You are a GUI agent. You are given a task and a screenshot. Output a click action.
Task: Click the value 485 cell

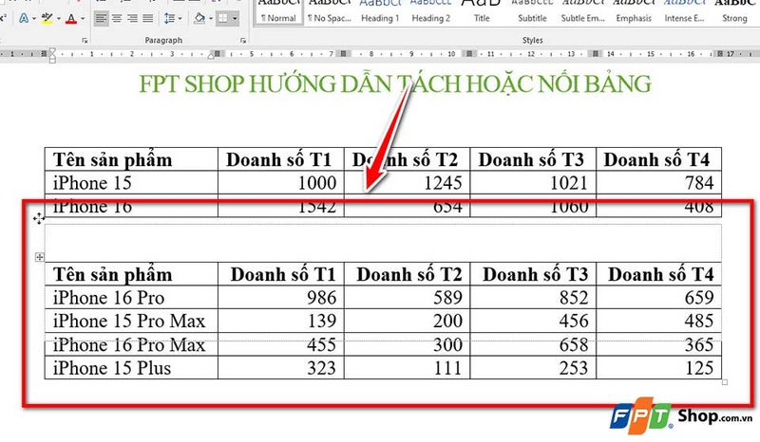pyautogui.click(x=658, y=321)
